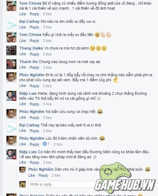Image resolution: width=158 pixels, height=196 pixels.
Task: Click the Write a reply input field
Action: click(62, 184)
